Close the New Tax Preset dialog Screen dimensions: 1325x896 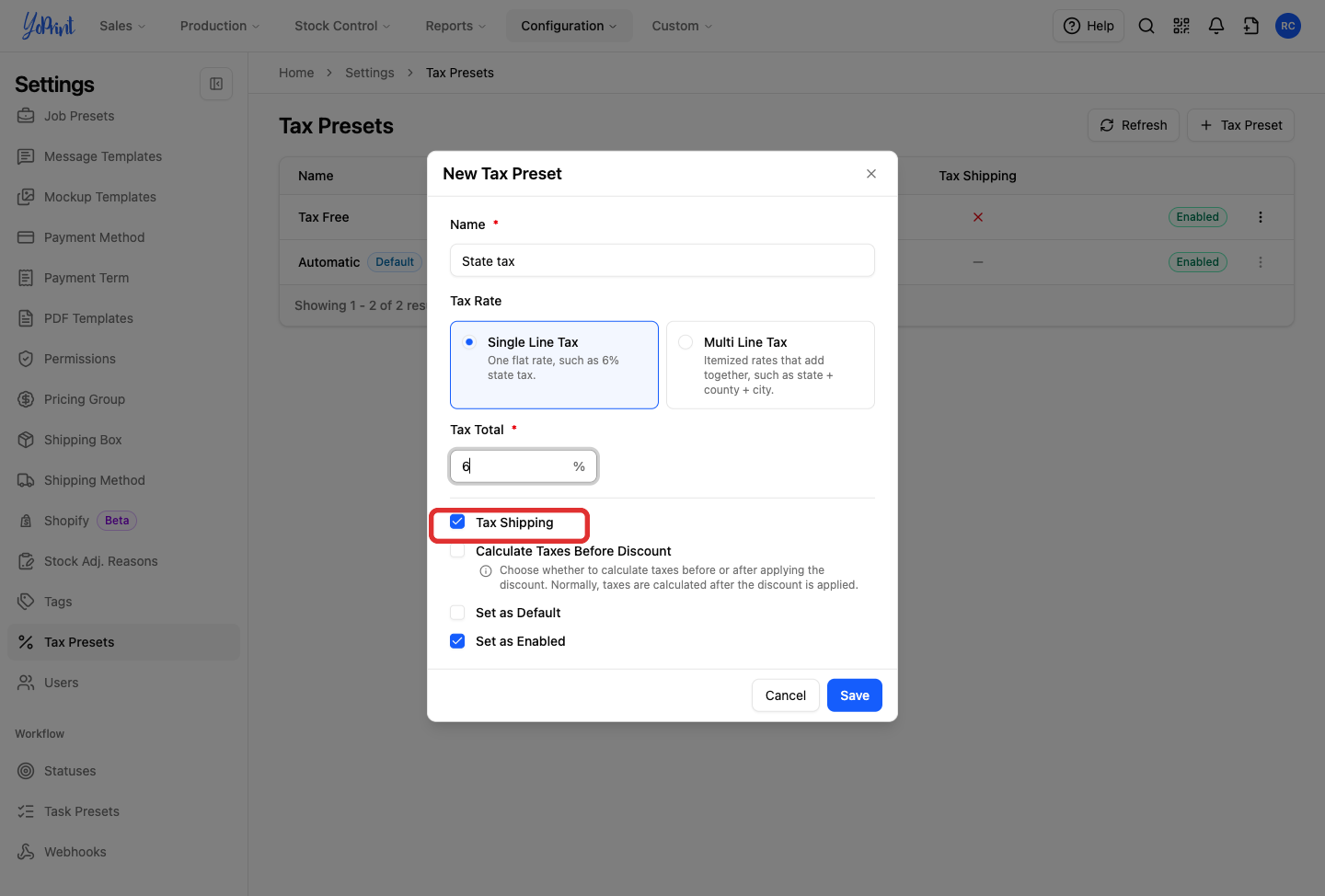point(871,174)
